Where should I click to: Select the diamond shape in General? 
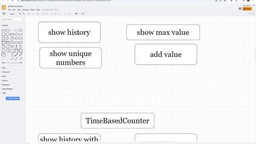coord(16,34)
